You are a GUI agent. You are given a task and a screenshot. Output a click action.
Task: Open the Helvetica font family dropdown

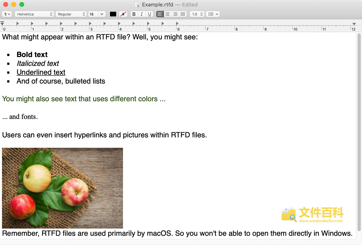(x=34, y=14)
